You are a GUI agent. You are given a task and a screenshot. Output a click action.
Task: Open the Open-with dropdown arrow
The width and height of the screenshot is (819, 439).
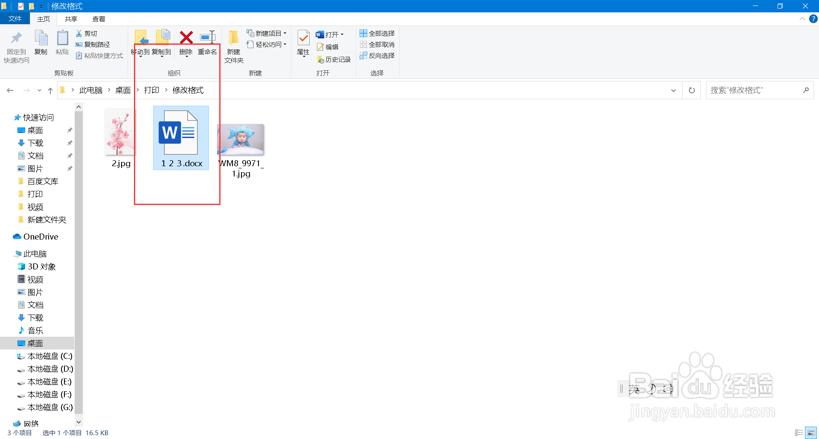tap(342, 35)
